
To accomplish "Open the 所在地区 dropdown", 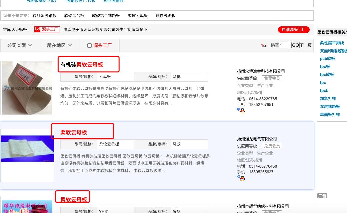I will [x=59, y=45].
